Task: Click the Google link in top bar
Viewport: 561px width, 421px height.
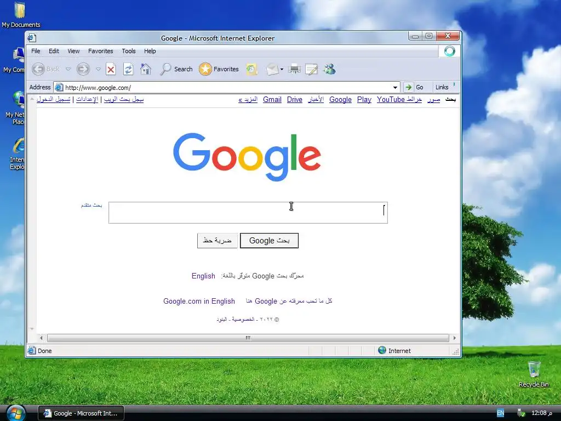Action: point(341,100)
